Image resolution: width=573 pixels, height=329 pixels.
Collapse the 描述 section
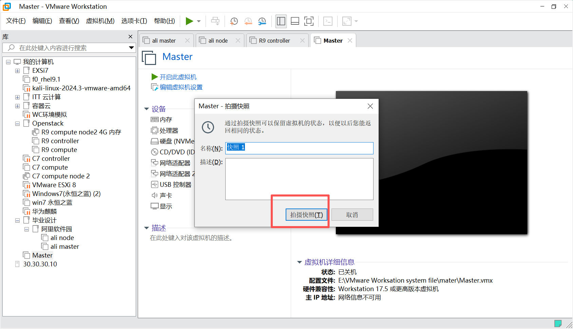pyautogui.click(x=147, y=228)
